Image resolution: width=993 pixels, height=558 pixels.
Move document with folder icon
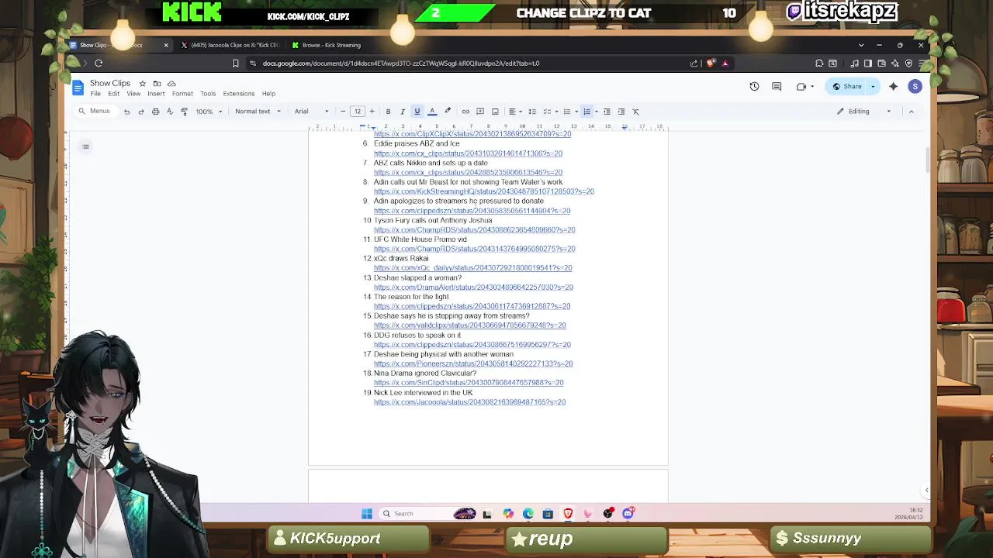[x=157, y=84]
